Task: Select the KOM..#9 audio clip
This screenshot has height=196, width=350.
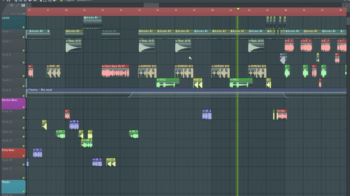Action: tap(53, 71)
